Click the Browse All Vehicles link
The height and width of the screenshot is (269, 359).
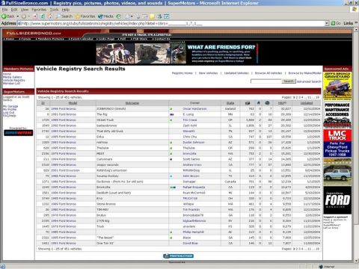[269, 73]
